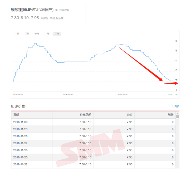Switch chart to 一年 range
Viewport: 195px width, 173px height.
47,34
